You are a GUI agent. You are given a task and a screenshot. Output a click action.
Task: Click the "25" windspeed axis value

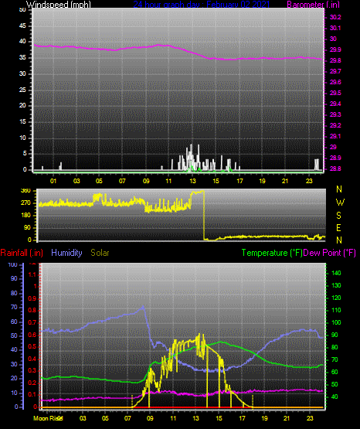22,90
